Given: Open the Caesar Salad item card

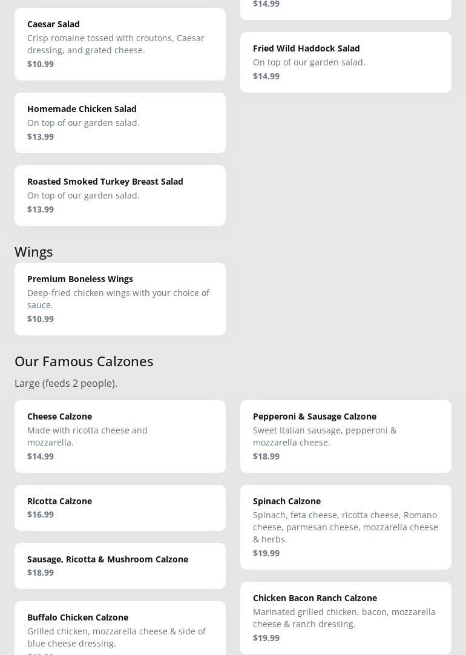Looking at the screenshot, I should 120,44.
